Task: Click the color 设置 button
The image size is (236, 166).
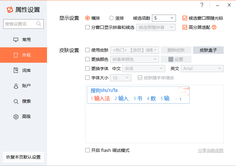Action: (176, 59)
